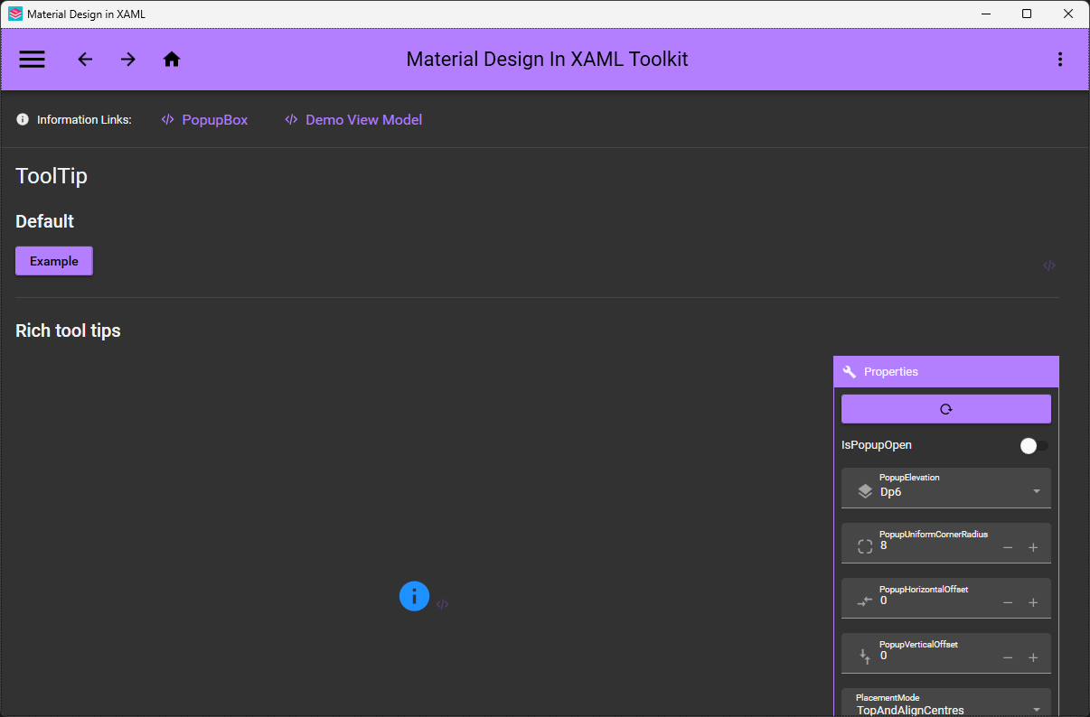The width and height of the screenshot is (1090, 717).
Task: Click the wrench icon in Properties header
Action: [x=850, y=372]
